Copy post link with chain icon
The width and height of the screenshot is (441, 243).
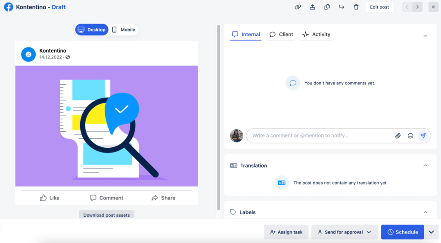(298, 7)
